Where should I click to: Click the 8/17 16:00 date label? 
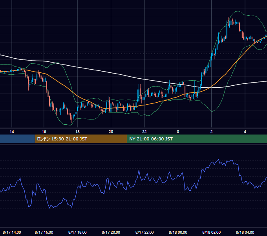point(44,232)
